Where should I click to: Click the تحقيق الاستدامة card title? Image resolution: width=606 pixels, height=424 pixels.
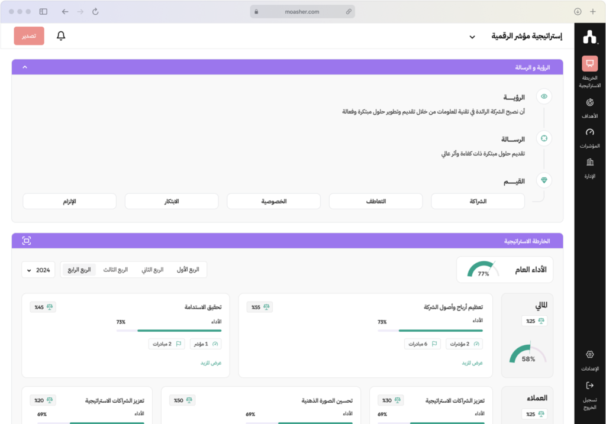click(203, 308)
